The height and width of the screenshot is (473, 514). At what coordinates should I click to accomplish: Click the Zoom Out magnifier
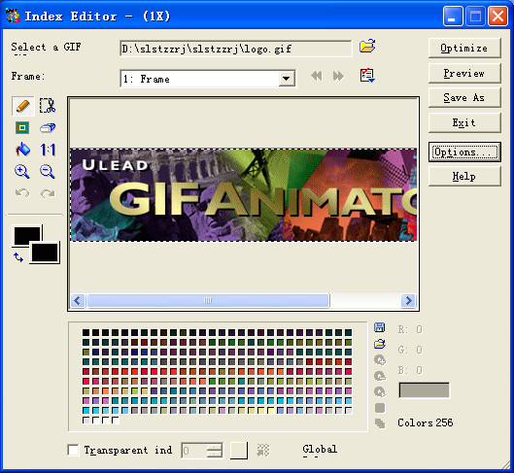(48, 171)
